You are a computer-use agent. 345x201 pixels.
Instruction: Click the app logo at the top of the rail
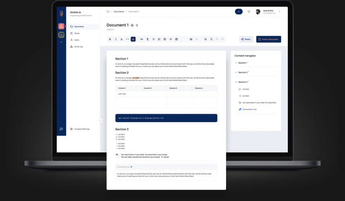point(61,14)
